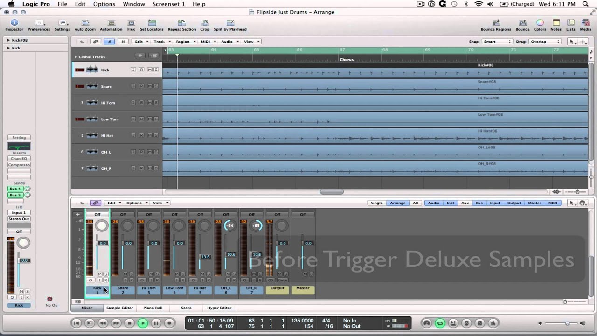Solo the Snare channel strip in mixer

132,274
